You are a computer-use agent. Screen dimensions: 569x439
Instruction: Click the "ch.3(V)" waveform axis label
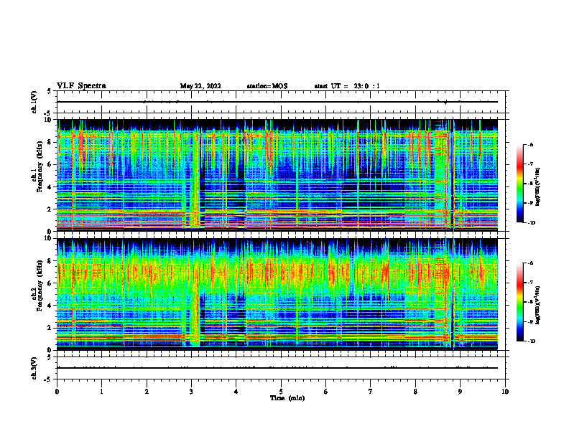point(34,368)
